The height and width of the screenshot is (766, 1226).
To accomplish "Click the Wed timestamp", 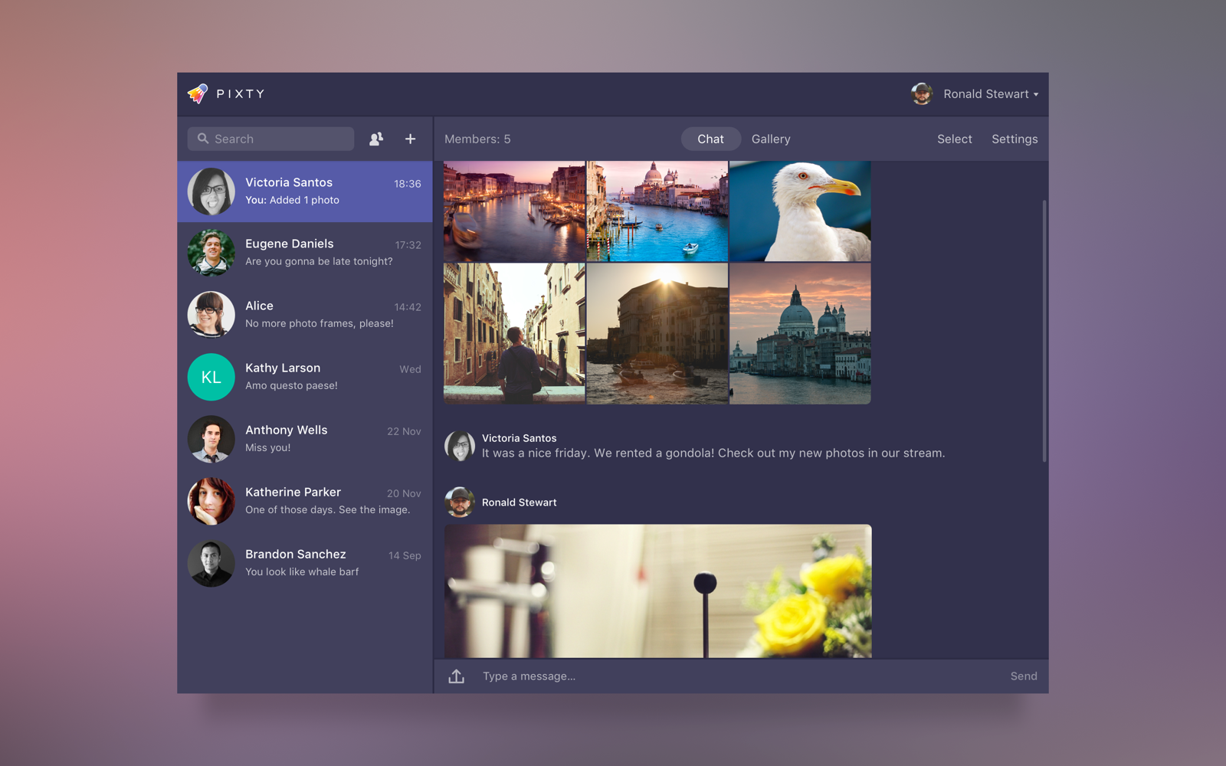I will (x=410, y=369).
